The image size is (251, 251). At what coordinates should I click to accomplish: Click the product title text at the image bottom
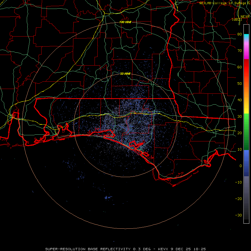(125, 249)
